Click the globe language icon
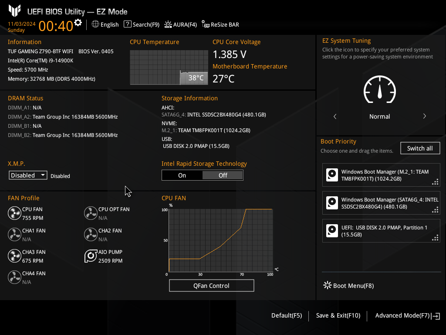The image size is (446, 335). (95, 24)
